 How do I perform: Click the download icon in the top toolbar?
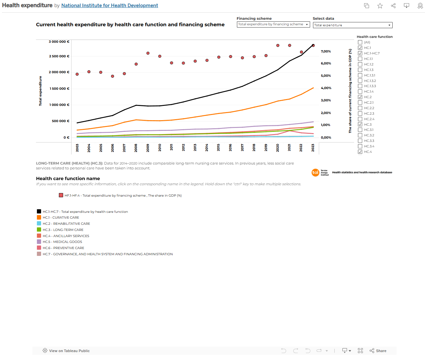coord(406,6)
